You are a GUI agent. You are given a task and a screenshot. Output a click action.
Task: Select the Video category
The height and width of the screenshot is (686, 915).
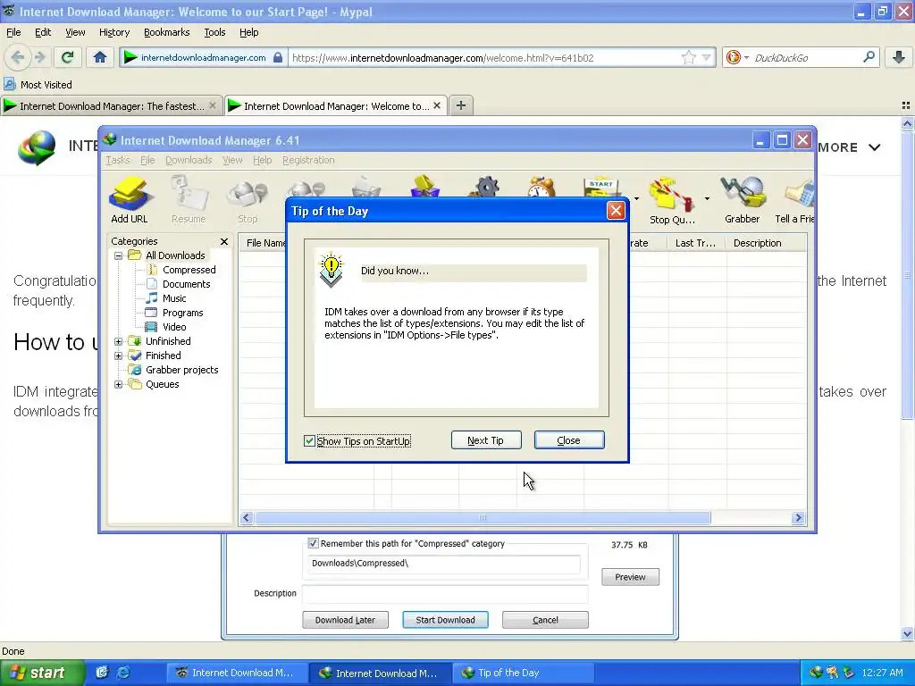click(174, 327)
